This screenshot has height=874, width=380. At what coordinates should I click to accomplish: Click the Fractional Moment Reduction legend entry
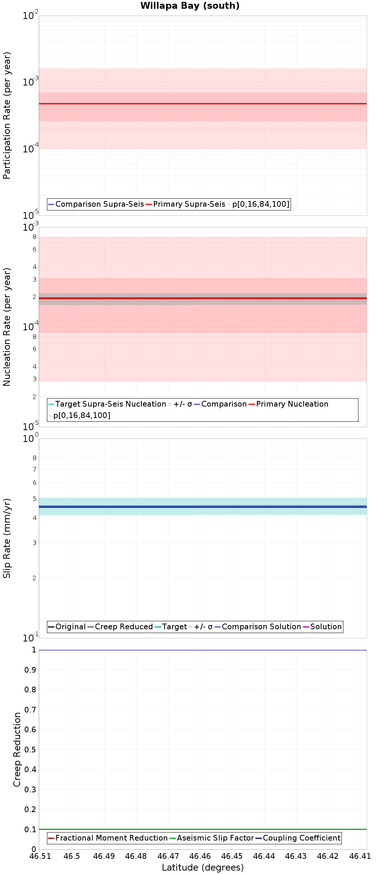click(108, 838)
